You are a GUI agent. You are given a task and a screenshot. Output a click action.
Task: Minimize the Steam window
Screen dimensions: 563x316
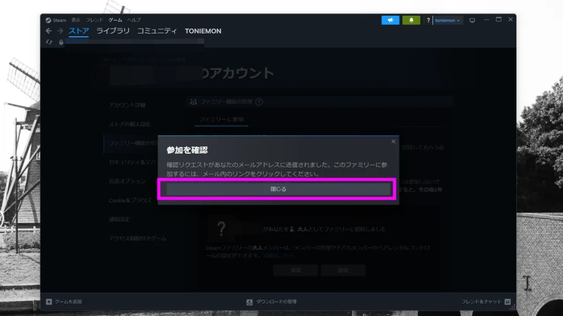(x=487, y=20)
